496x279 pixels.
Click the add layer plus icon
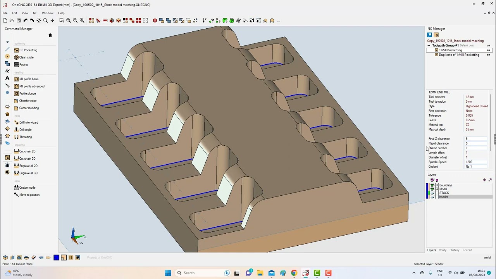point(484,180)
